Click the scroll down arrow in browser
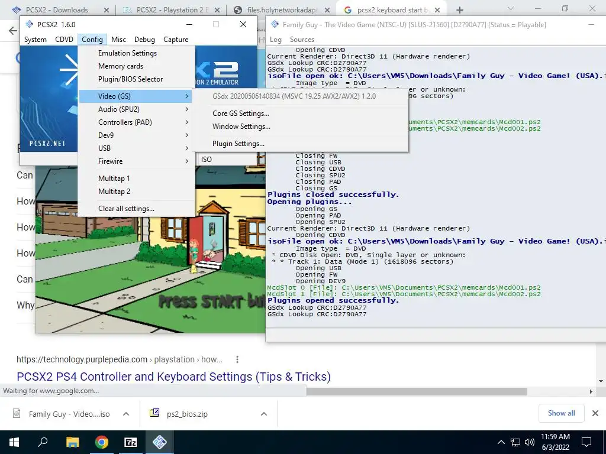Image resolution: width=606 pixels, height=454 pixels. pyautogui.click(x=601, y=381)
